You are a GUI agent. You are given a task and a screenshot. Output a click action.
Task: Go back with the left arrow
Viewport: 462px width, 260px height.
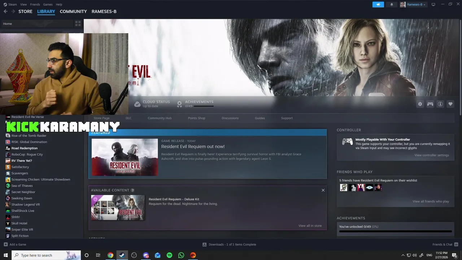(5, 12)
